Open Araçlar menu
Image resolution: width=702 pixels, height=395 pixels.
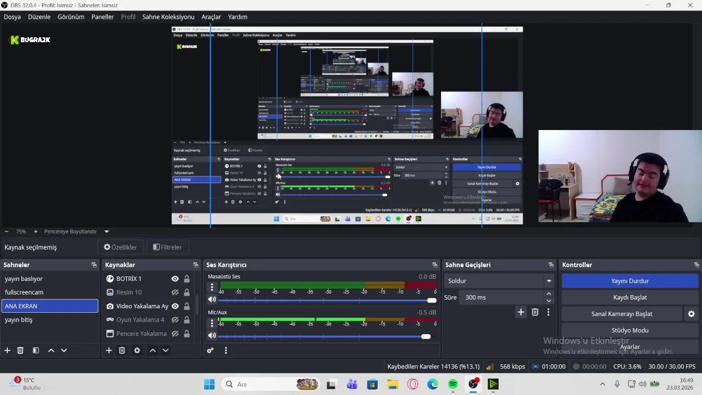pyautogui.click(x=211, y=17)
